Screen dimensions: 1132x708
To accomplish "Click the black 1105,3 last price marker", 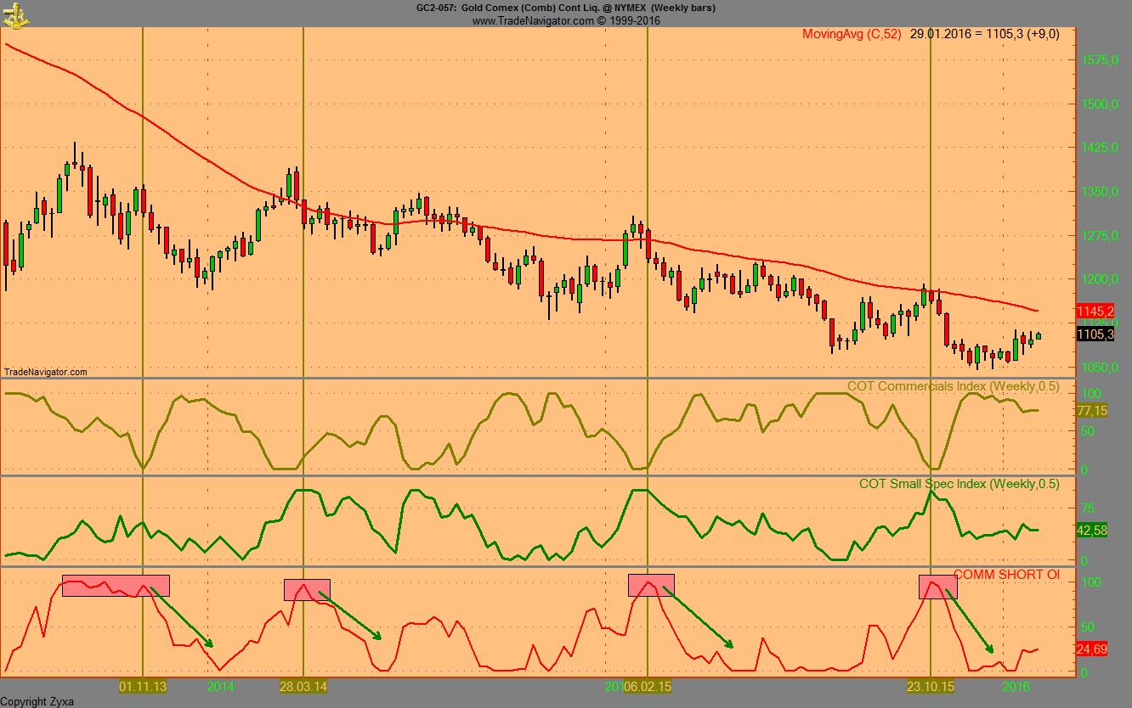I will coord(1095,334).
